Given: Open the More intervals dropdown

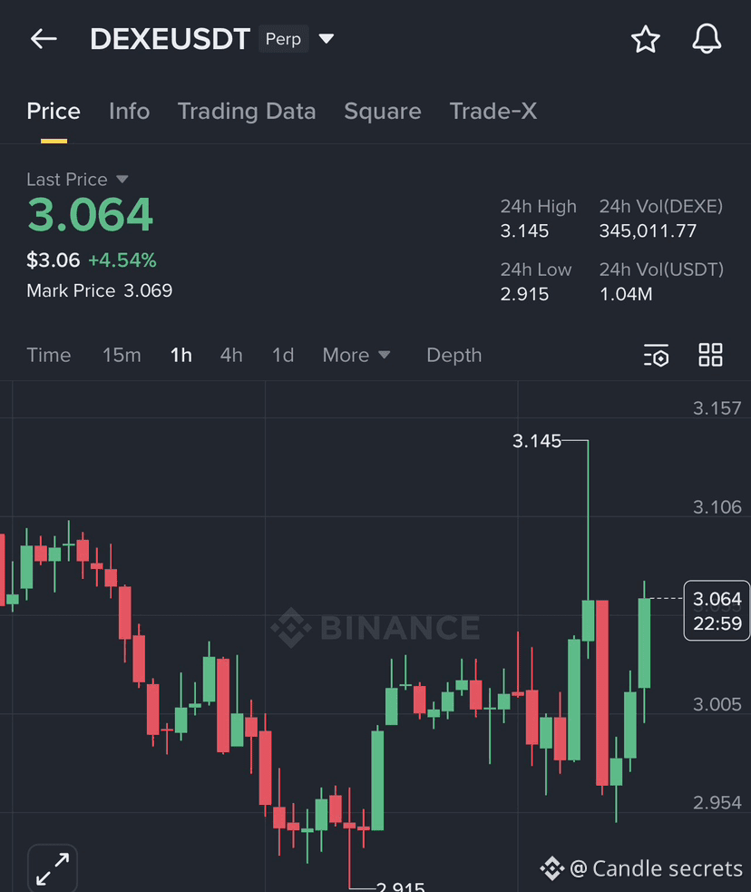Looking at the screenshot, I should tap(356, 355).
